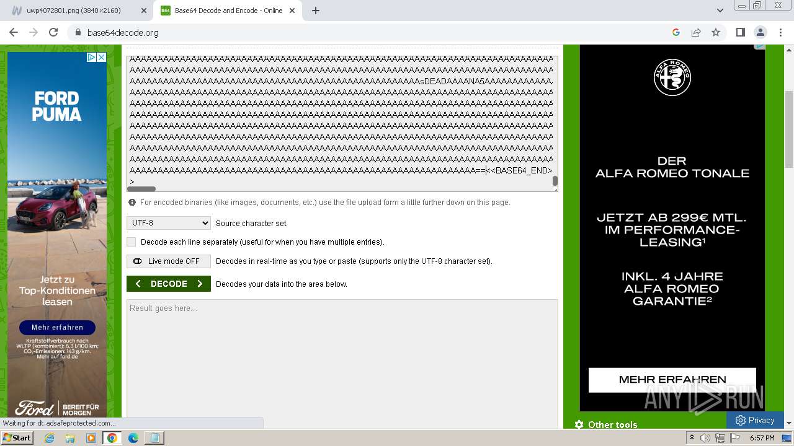
Task: Share this page icon
Action: click(696, 32)
